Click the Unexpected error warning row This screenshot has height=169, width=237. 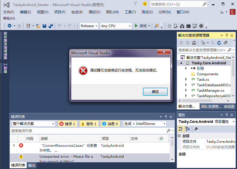pos(90,158)
